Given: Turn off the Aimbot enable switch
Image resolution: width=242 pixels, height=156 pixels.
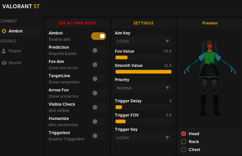Looking at the screenshot, I should [99, 36].
